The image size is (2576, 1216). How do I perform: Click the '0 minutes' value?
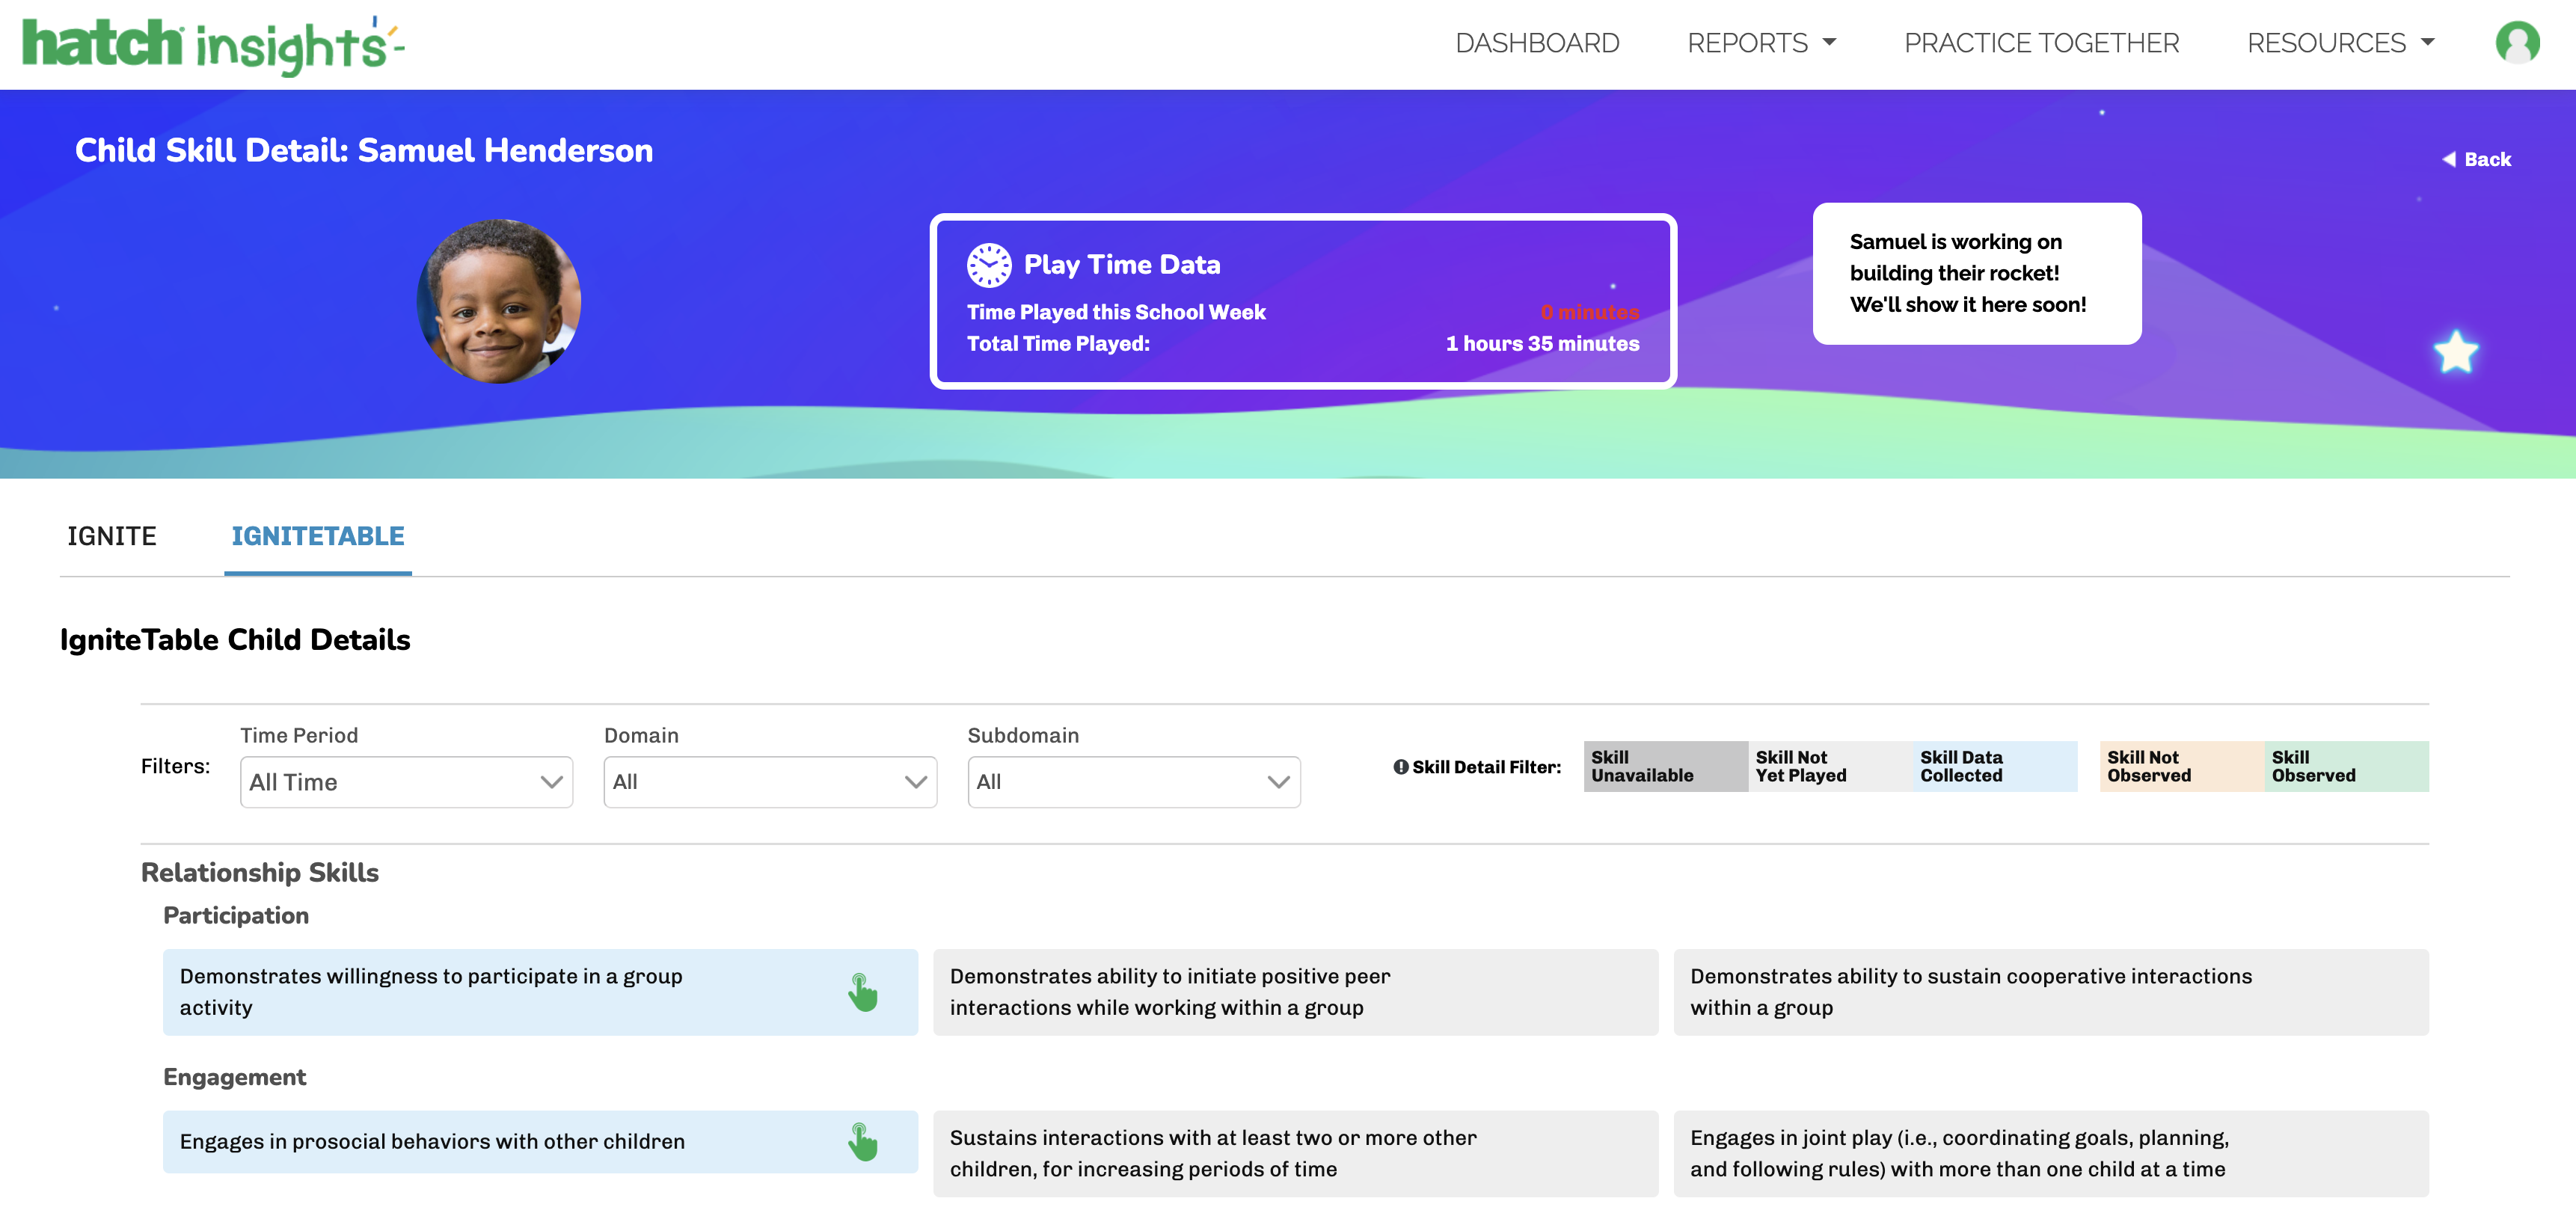pyautogui.click(x=1590, y=312)
